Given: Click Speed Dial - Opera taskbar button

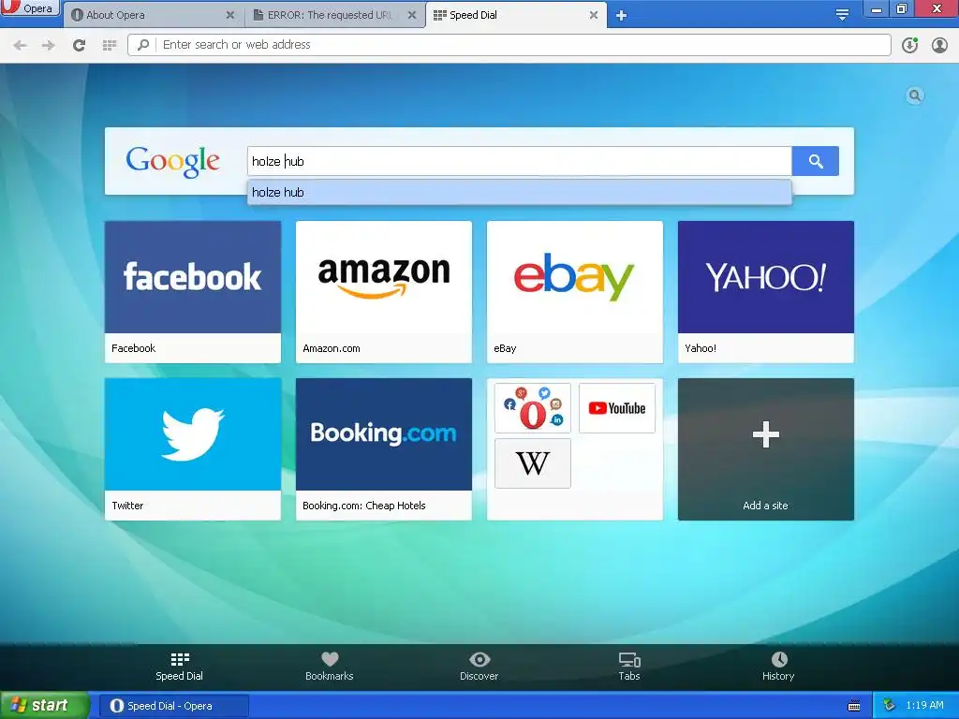Looking at the screenshot, I should [173, 706].
